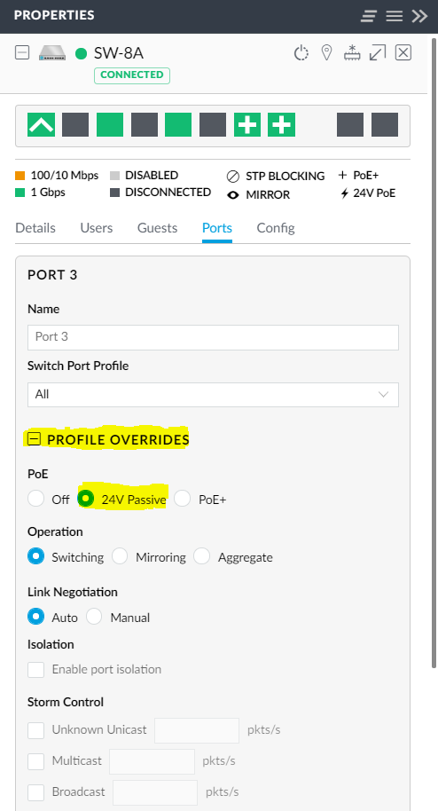Click the stacked lines view icon in header
Viewport: 438px width, 811px height.
(369, 16)
